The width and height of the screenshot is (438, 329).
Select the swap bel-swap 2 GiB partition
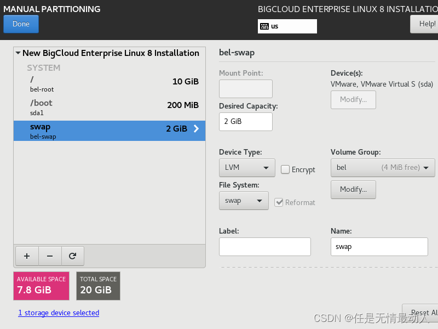pos(109,131)
